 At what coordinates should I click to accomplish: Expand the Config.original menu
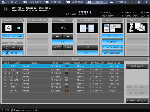pyautogui.click(x=13, y=20)
